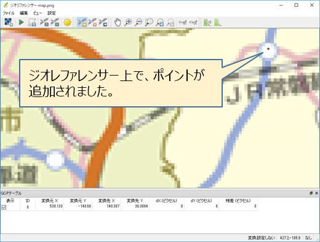
Task: Open the ビュー menu
Action: click(38, 13)
